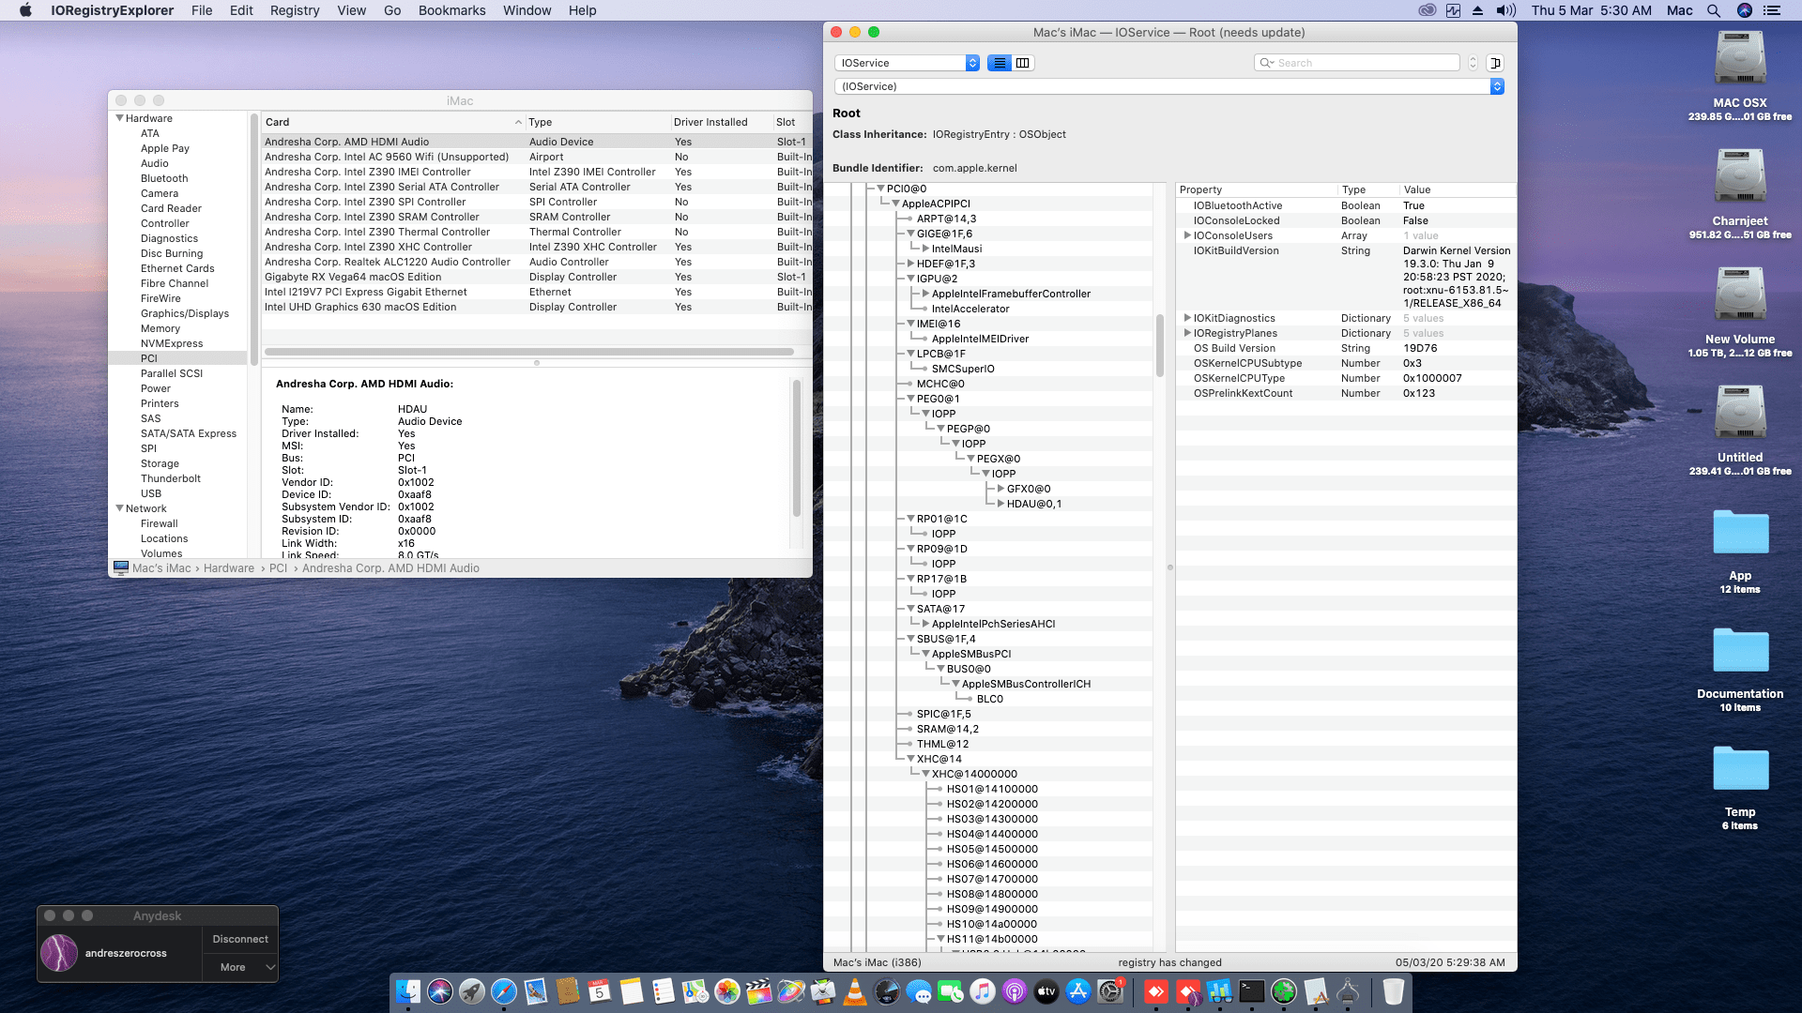Toggle the inspector sidebar icon
Viewport: 1802px width, 1013px height.
tap(1496, 63)
